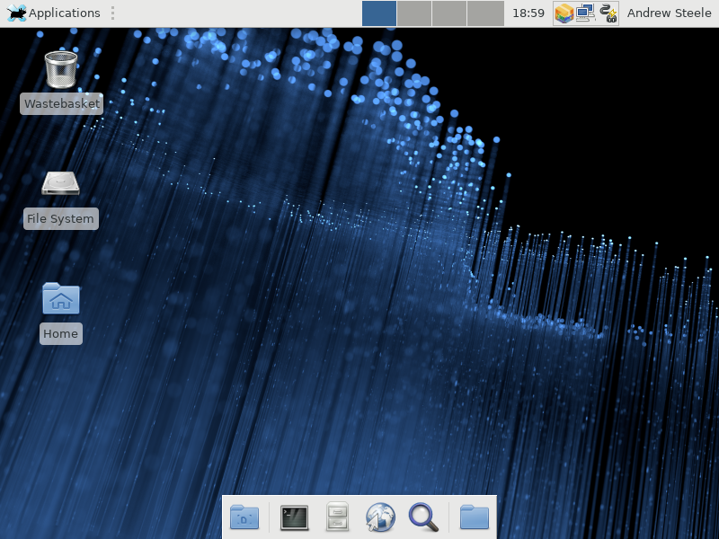Click the panel handle beside Applications
Viewport: 719px width, 539px height.
[112, 13]
